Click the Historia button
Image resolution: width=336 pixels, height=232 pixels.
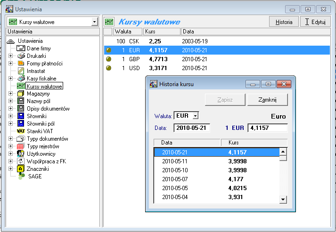click(284, 22)
